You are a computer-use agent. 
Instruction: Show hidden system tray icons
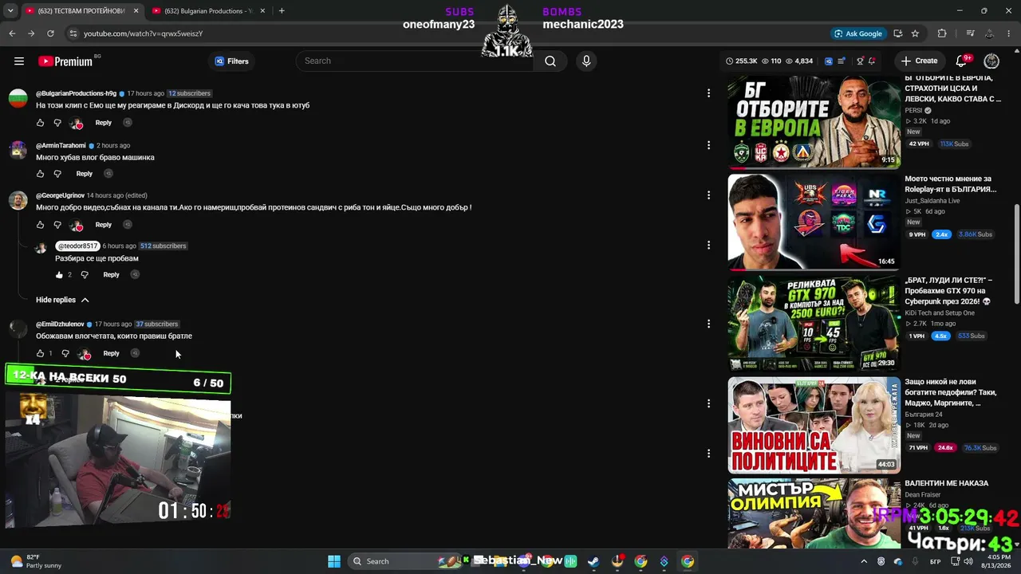pos(864,561)
